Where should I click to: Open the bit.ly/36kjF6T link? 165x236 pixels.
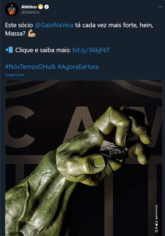click(x=91, y=50)
